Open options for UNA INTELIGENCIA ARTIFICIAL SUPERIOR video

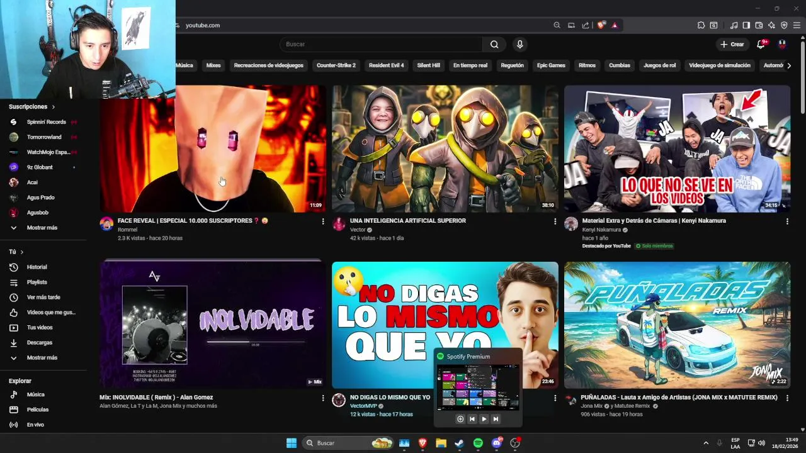coord(555,221)
